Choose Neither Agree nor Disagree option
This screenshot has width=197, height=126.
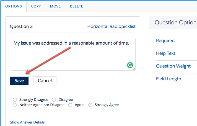pyautogui.click(x=15, y=105)
